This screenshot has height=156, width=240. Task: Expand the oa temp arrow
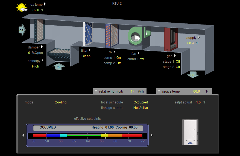(x=45, y=4)
